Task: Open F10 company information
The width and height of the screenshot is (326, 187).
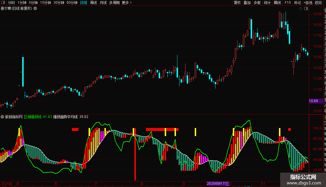Action: pyautogui.click(x=288, y=3)
